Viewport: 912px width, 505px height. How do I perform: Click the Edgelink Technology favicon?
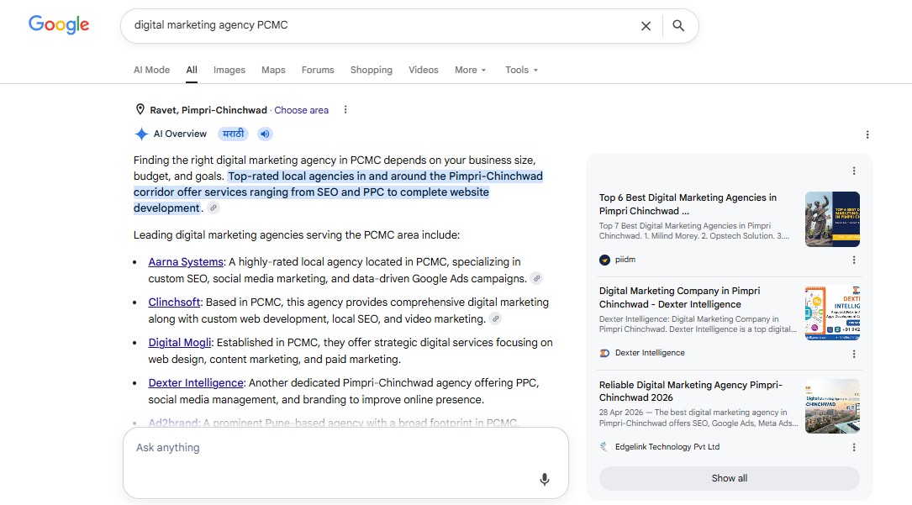(x=604, y=447)
